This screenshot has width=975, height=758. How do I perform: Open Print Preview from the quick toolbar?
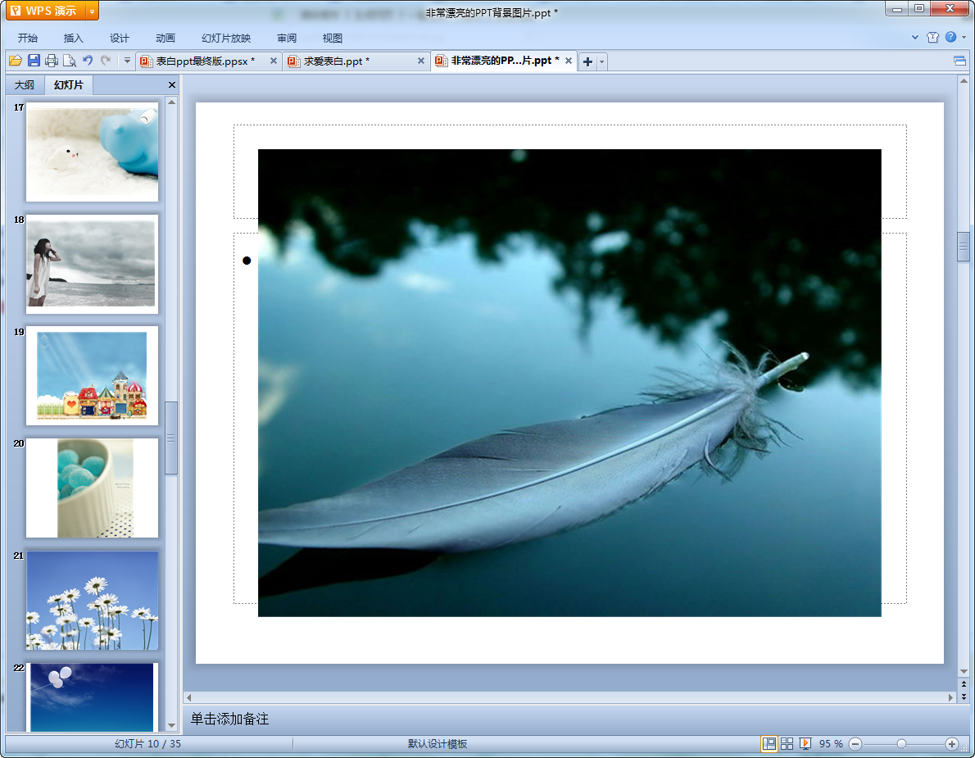coord(70,61)
